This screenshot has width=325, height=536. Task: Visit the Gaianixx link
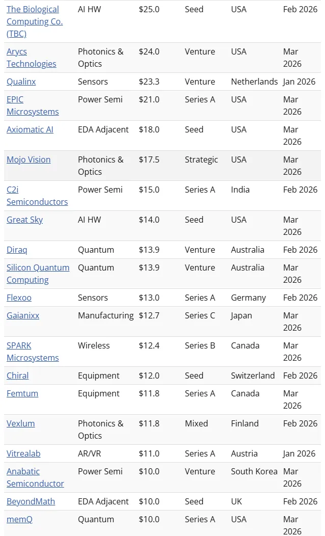click(23, 315)
